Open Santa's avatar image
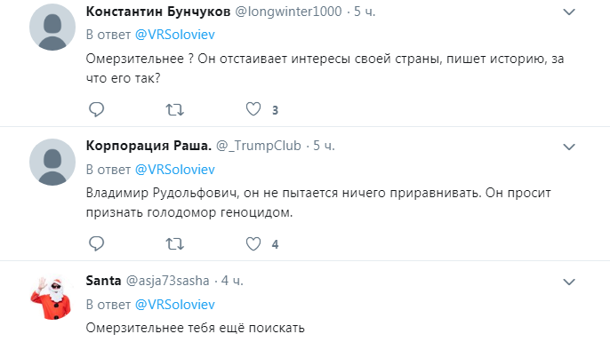The image size is (610, 342). click(52, 298)
